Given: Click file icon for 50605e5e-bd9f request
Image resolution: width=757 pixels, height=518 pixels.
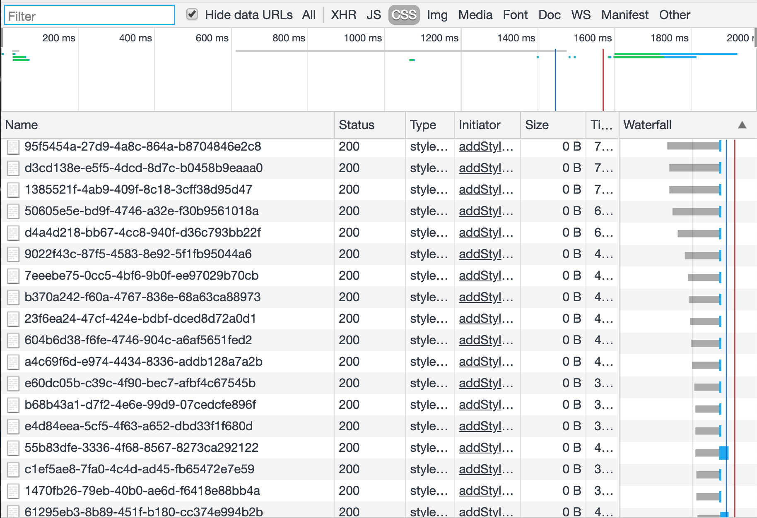Looking at the screenshot, I should pyautogui.click(x=13, y=211).
